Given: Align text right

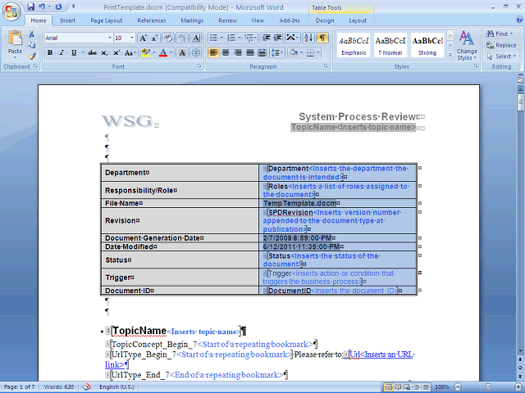Looking at the screenshot, I should pos(238,52).
